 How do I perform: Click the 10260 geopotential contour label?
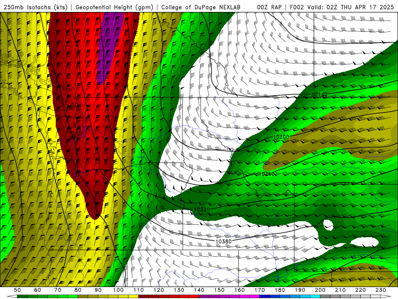point(267,174)
